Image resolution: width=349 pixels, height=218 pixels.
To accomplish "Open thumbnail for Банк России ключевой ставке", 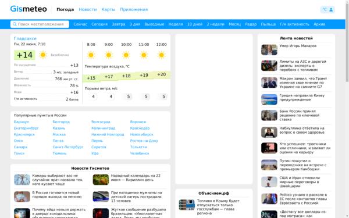I will pos(269,115).
